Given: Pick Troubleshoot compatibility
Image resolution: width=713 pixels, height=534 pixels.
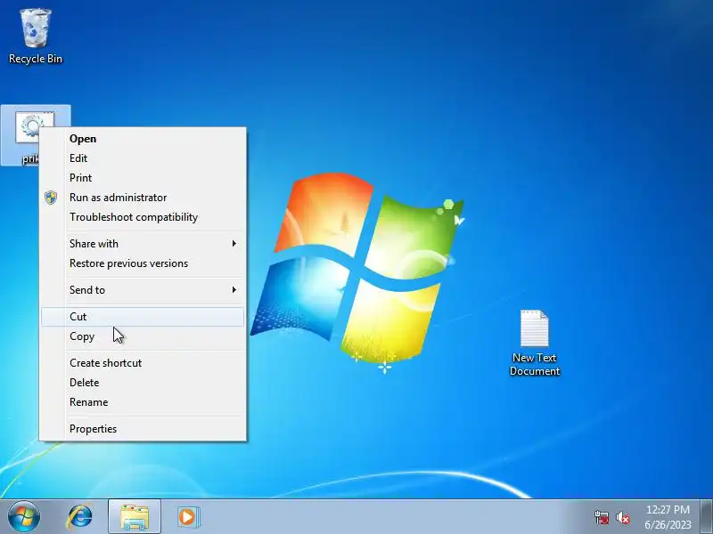Looking at the screenshot, I should [x=143, y=217].
